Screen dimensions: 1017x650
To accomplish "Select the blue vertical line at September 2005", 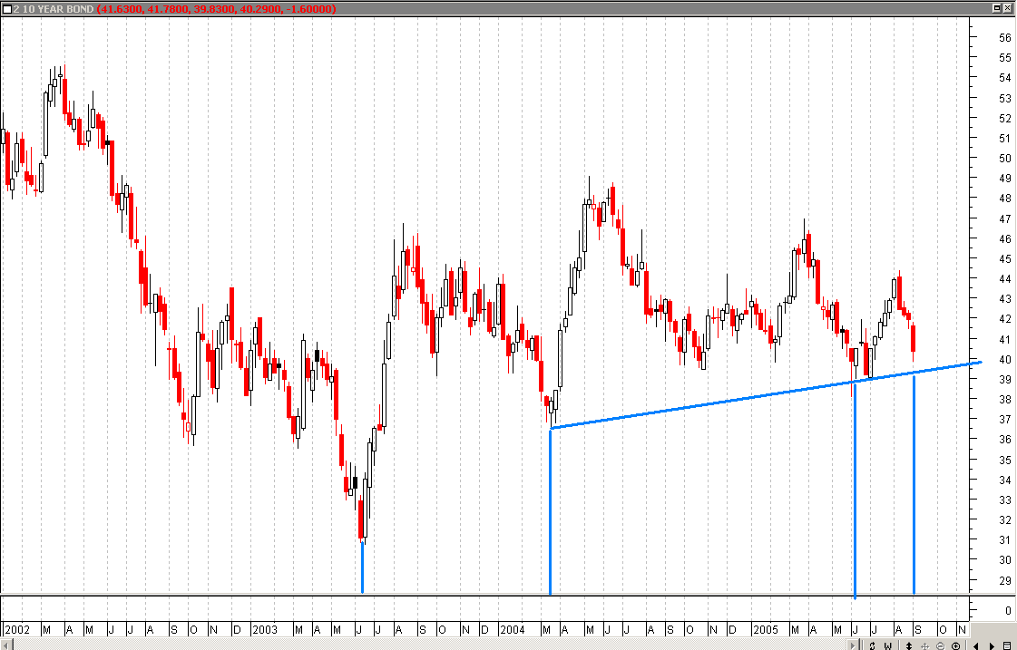I will coord(914,485).
